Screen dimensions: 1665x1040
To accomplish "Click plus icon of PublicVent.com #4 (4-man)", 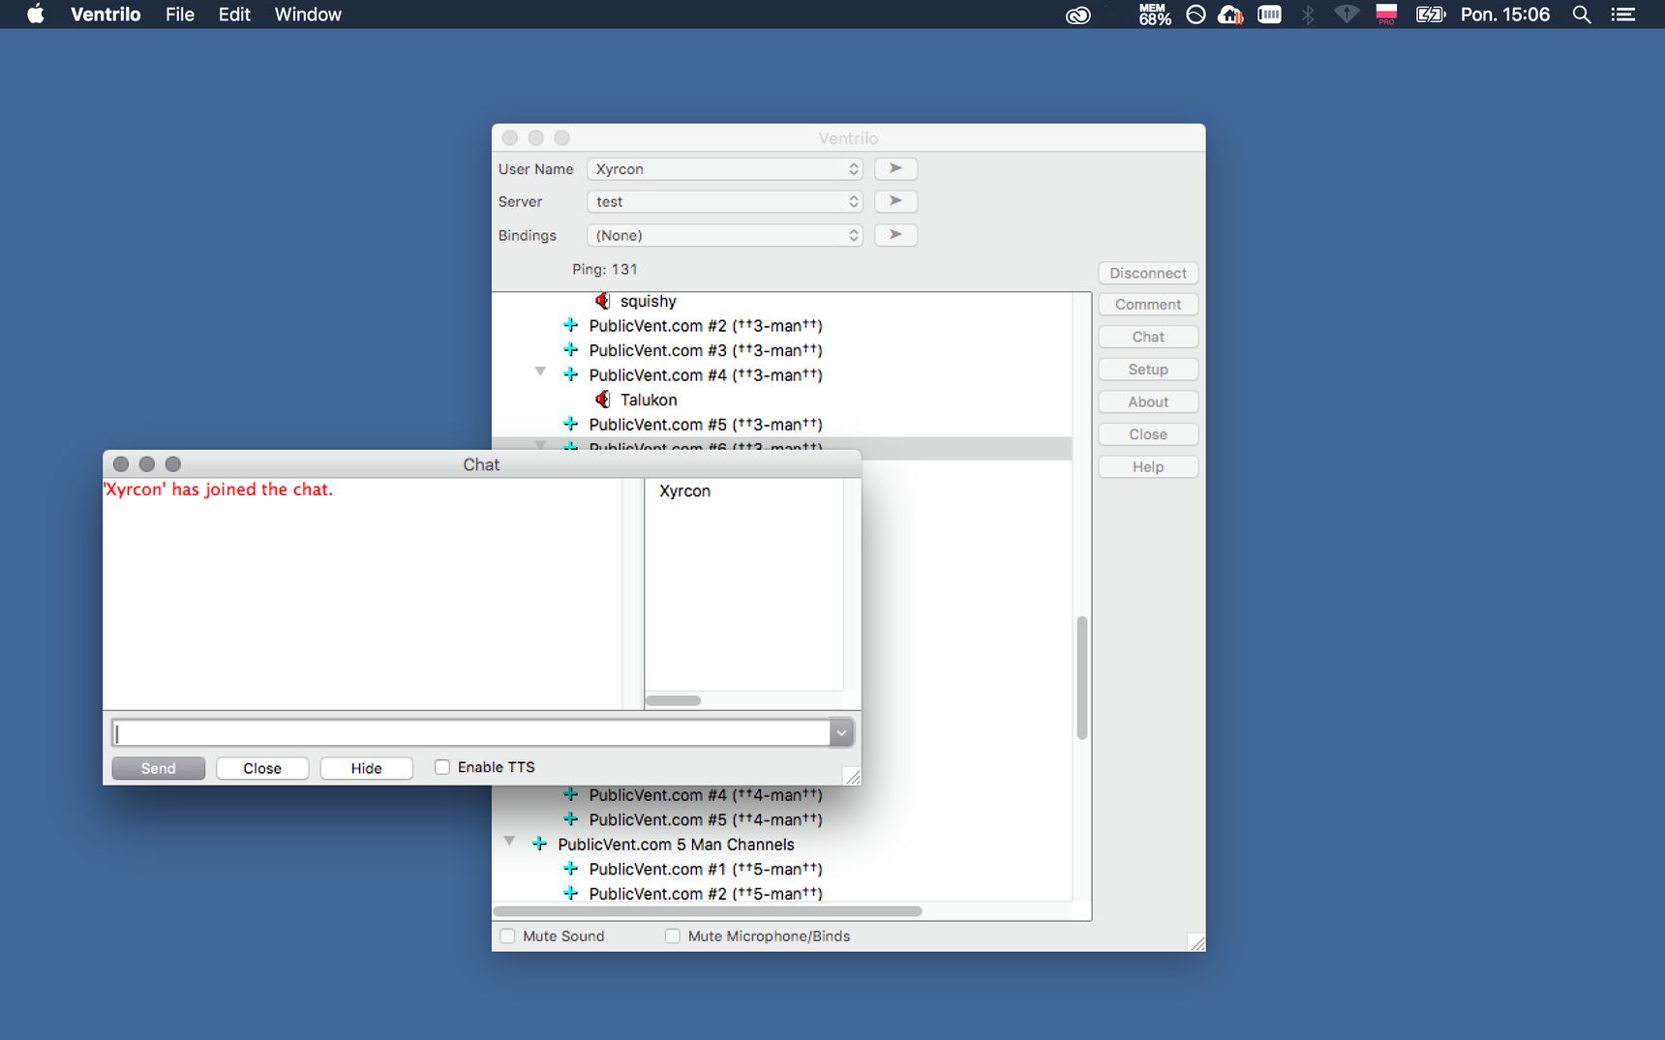I will coord(570,795).
